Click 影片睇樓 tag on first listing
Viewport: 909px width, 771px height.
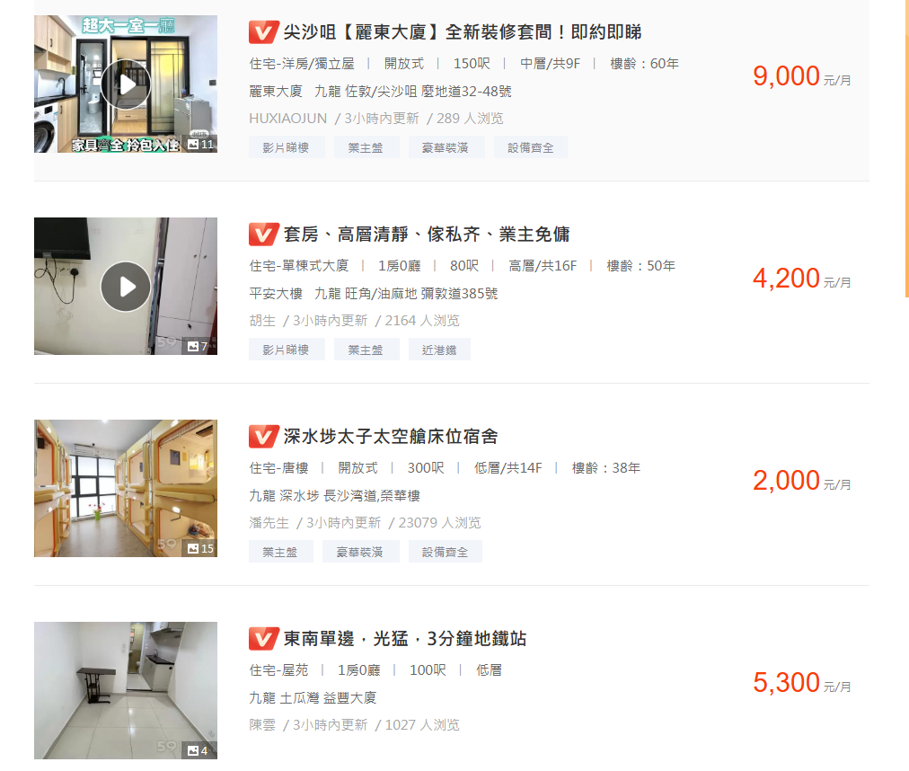pos(287,147)
